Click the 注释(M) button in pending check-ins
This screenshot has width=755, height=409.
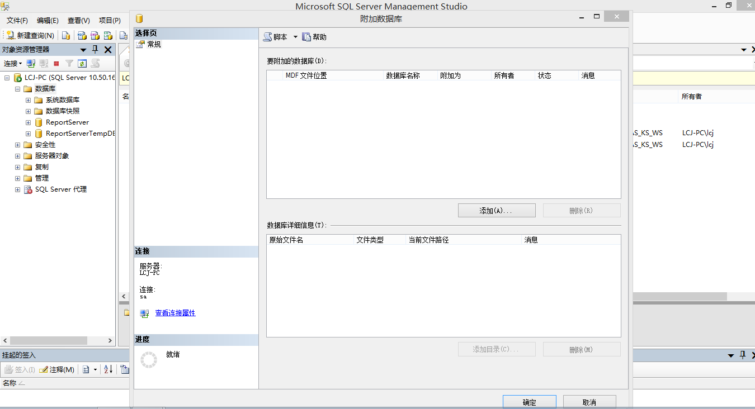[x=57, y=369]
